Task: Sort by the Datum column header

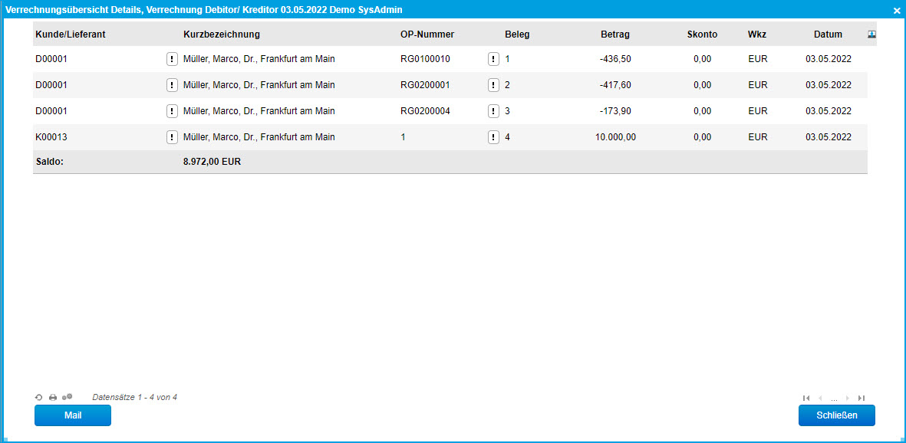Action: (828, 34)
